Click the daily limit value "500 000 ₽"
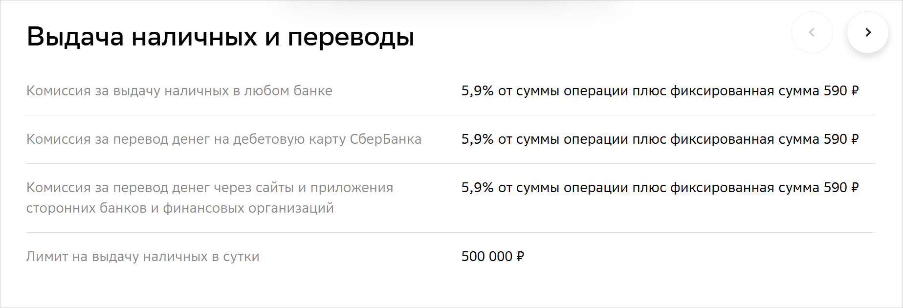Image resolution: width=903 pixels, height=308 pixels. pos(492,257)
